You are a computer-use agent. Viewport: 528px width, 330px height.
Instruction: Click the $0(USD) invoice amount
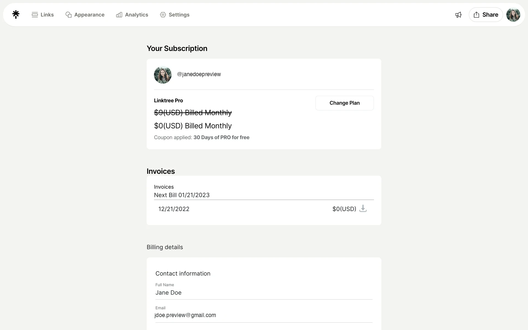[x=344, y=209]
